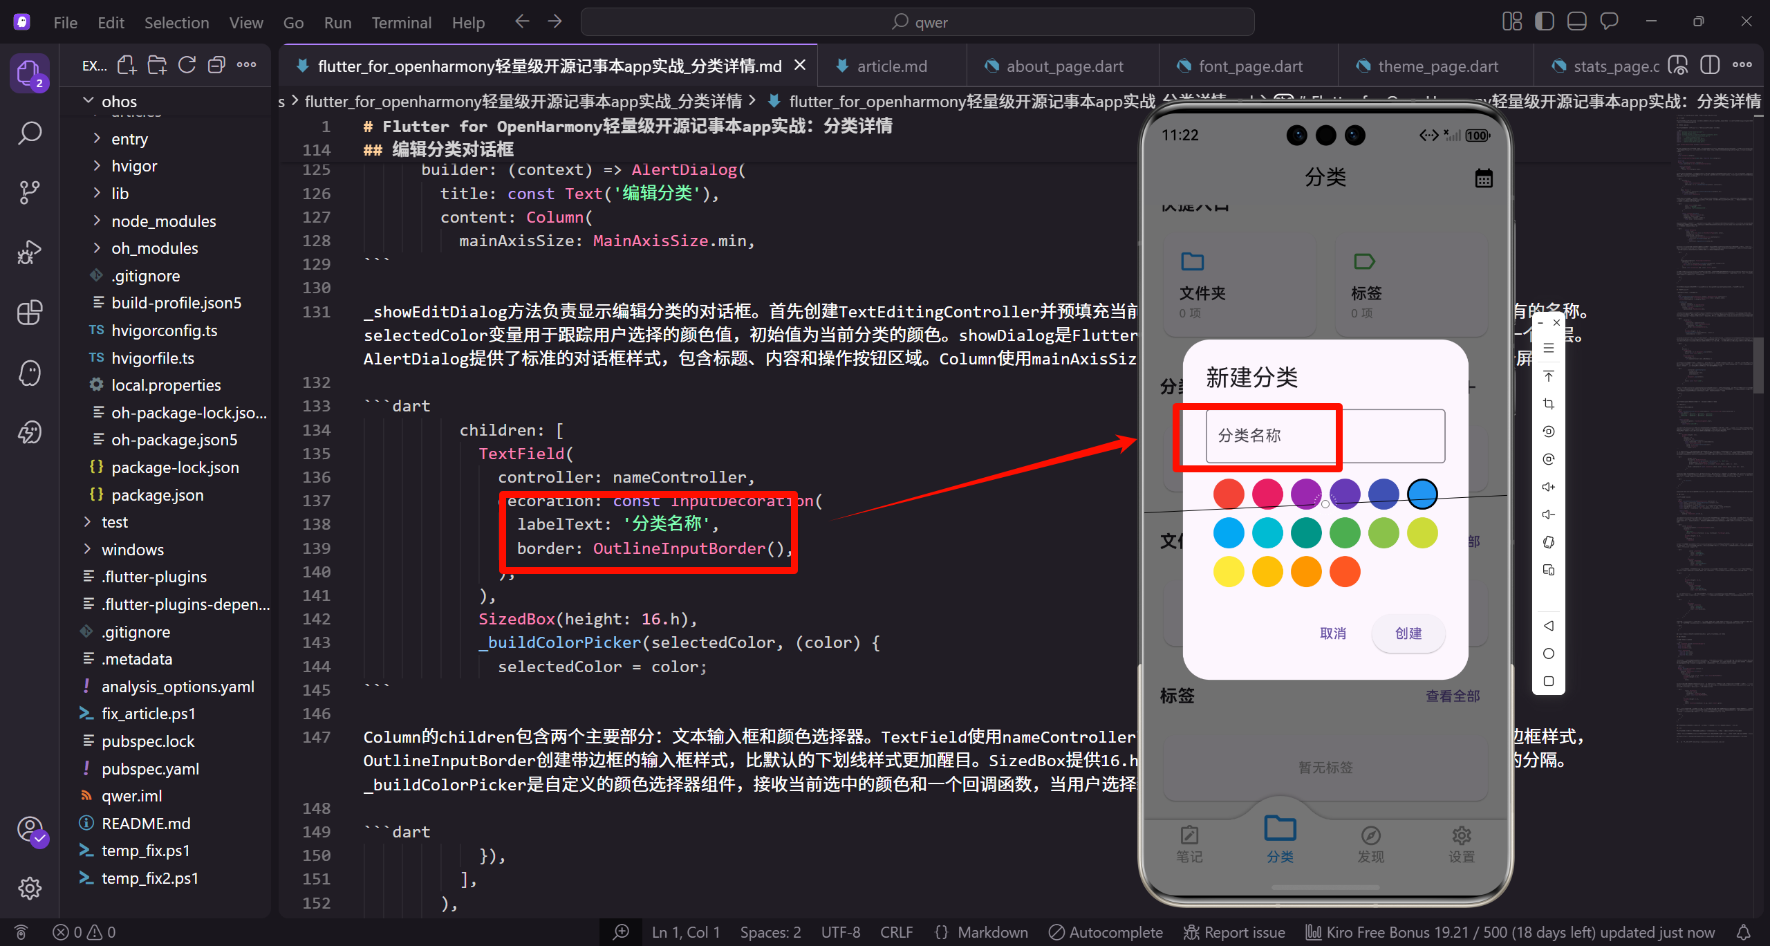Open README.md in explorer
Screen dimensions: 1770x946
(x=145, y=824)
